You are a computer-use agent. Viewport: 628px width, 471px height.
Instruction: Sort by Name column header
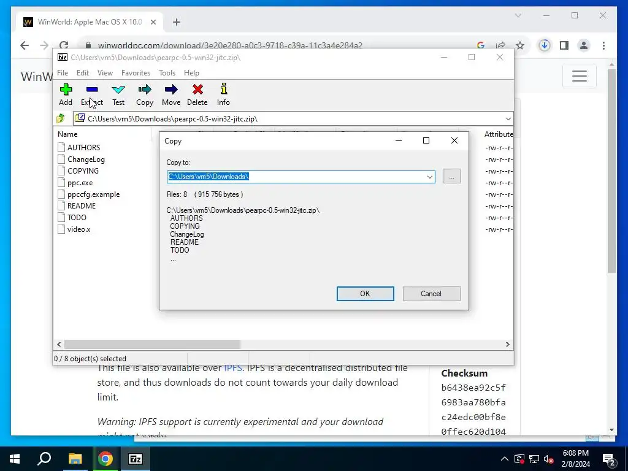67,134
